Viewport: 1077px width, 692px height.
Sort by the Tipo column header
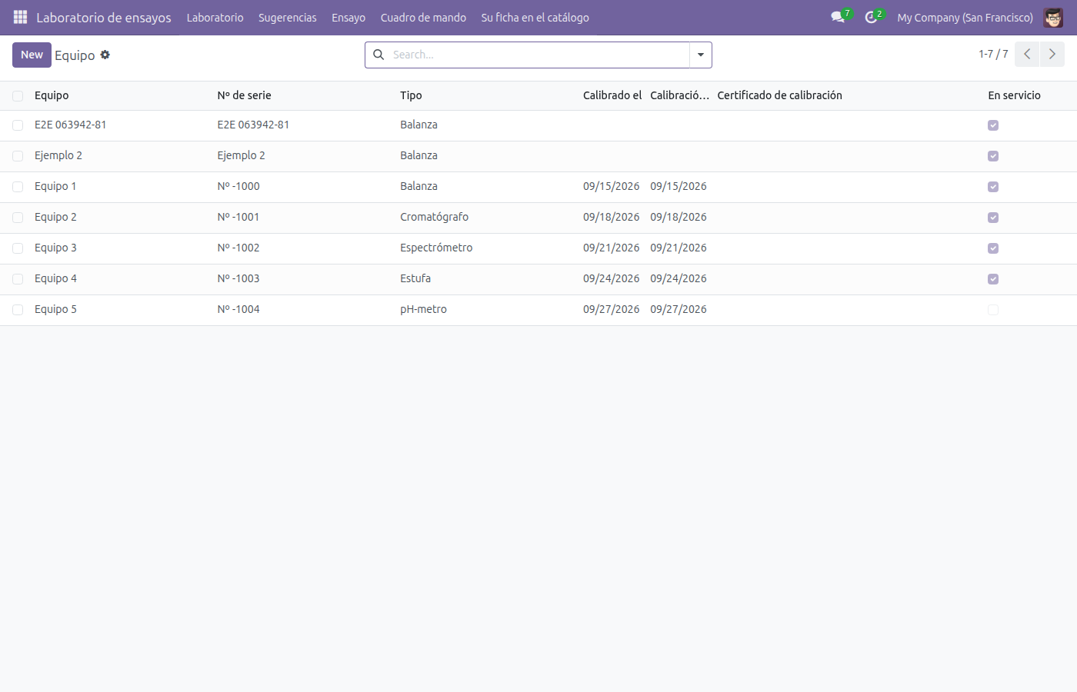[411, 95]
